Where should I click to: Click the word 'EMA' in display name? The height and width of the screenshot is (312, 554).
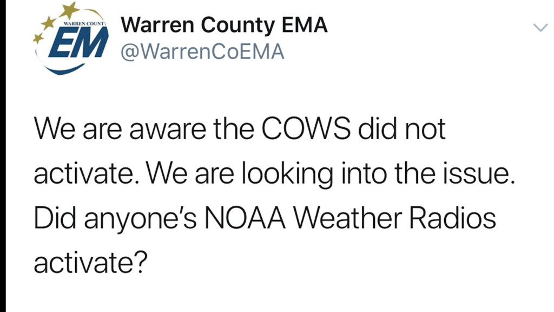point(304,25)
